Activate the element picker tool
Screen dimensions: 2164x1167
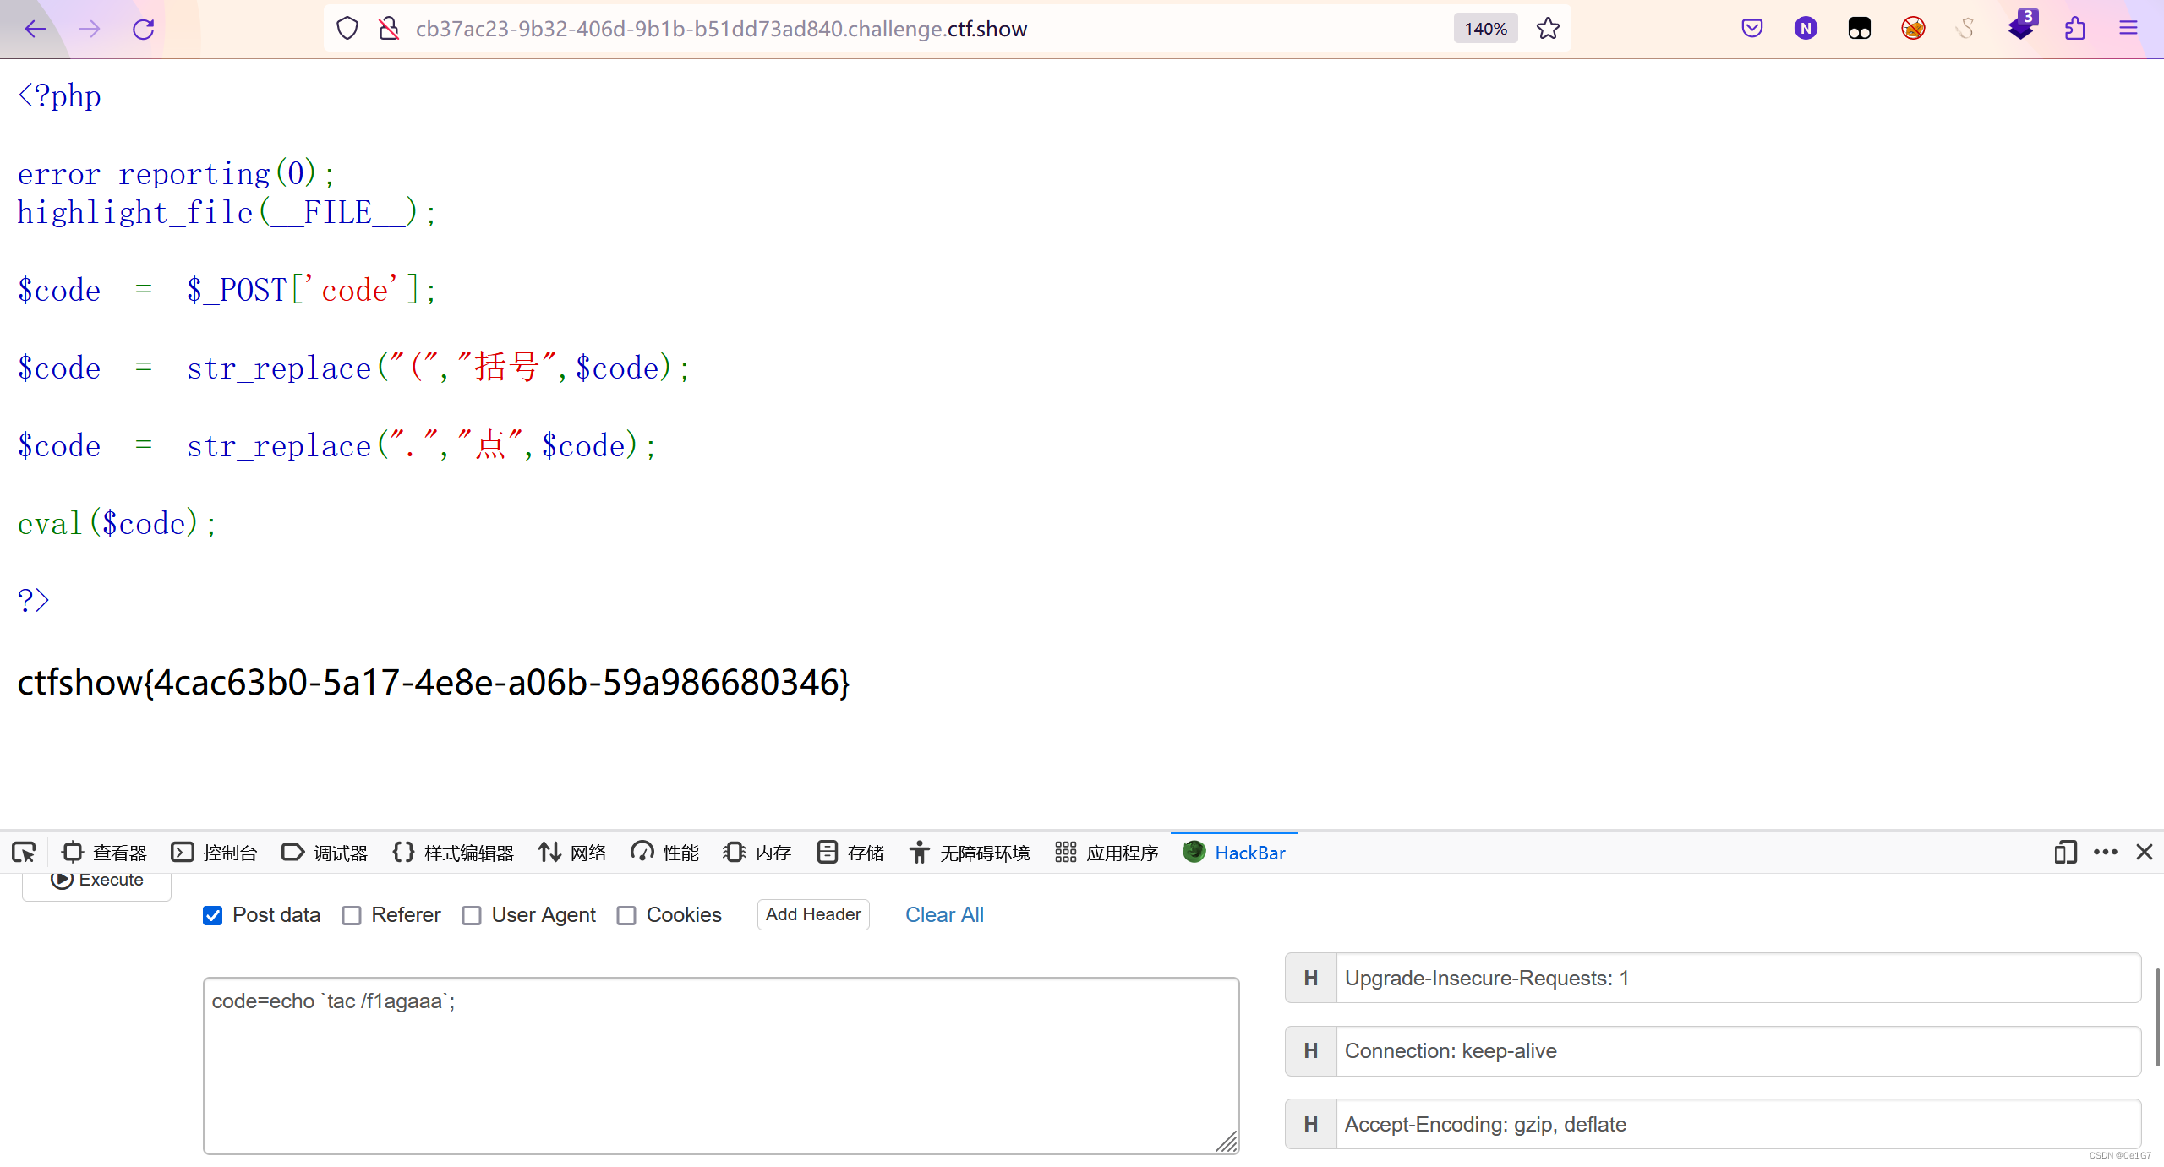click(24, 853)
